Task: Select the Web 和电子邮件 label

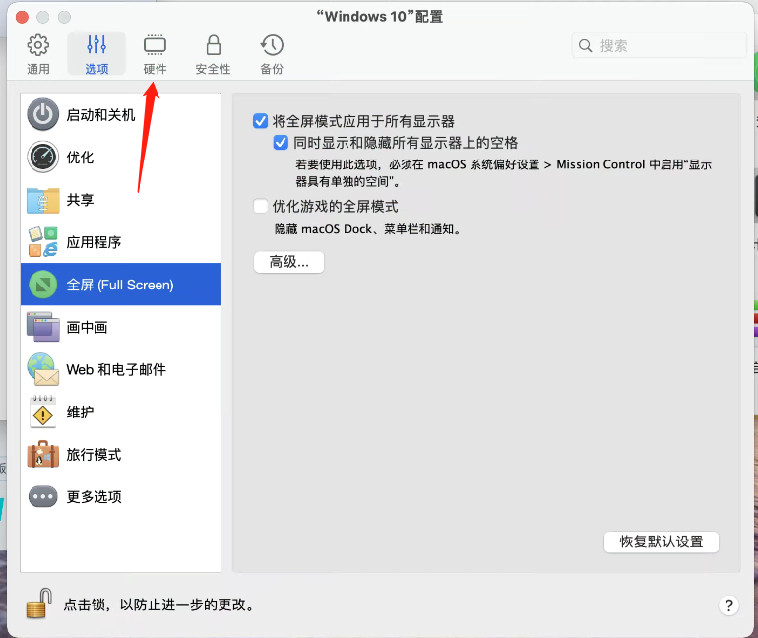Action: click(116, 370)
